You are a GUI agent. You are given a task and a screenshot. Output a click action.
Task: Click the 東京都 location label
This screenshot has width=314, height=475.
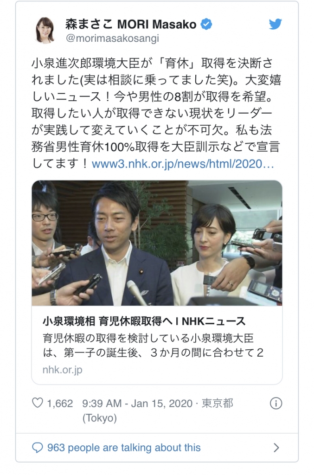click(x=218, y=403)
